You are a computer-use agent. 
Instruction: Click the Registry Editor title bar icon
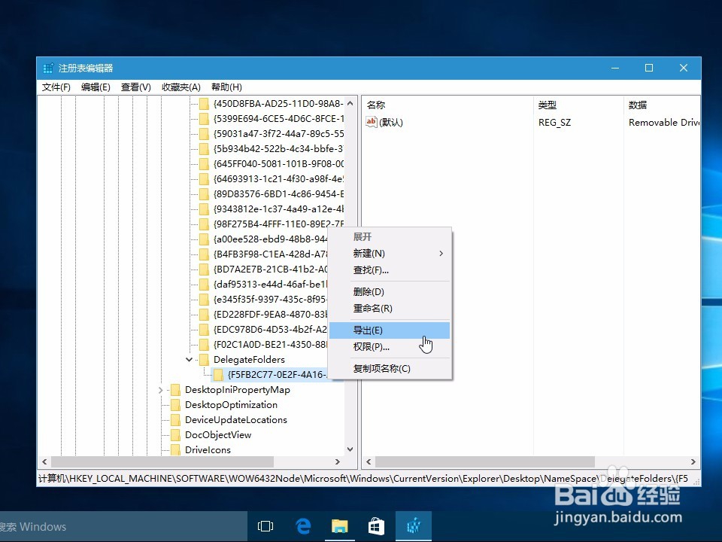pyautogui.click(x=48, y=69)
